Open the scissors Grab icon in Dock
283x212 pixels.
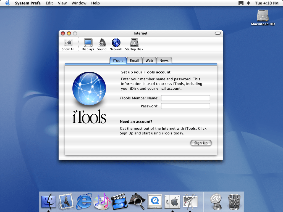(190, 201)
